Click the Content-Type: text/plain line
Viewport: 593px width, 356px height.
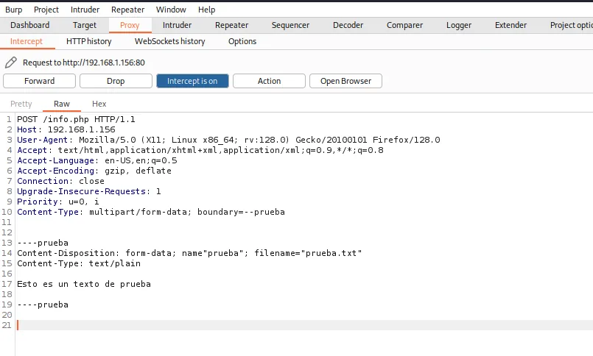(79, 263)
